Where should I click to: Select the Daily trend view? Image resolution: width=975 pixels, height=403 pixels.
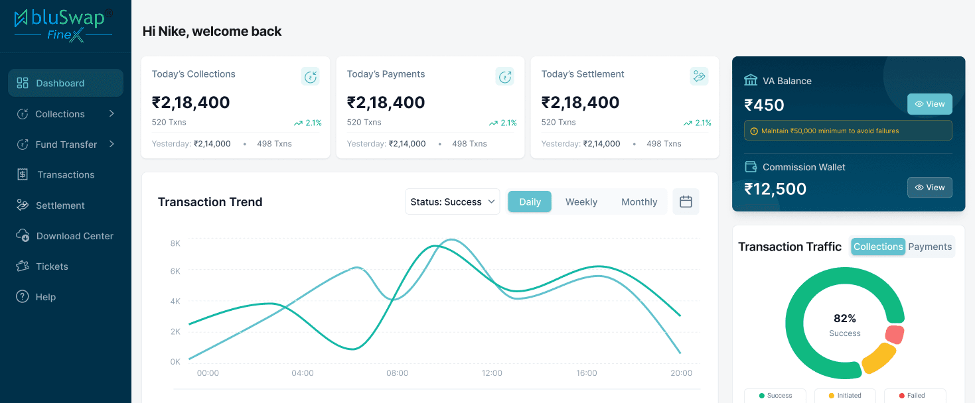point(530,201)
